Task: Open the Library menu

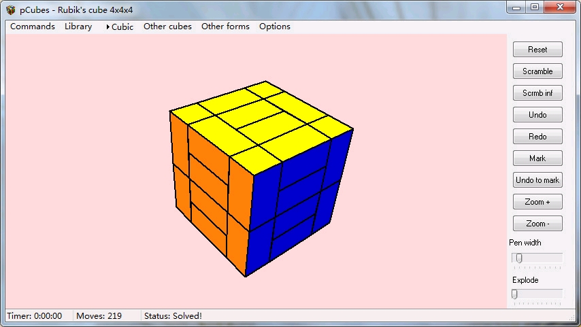Action: point(78,27)
